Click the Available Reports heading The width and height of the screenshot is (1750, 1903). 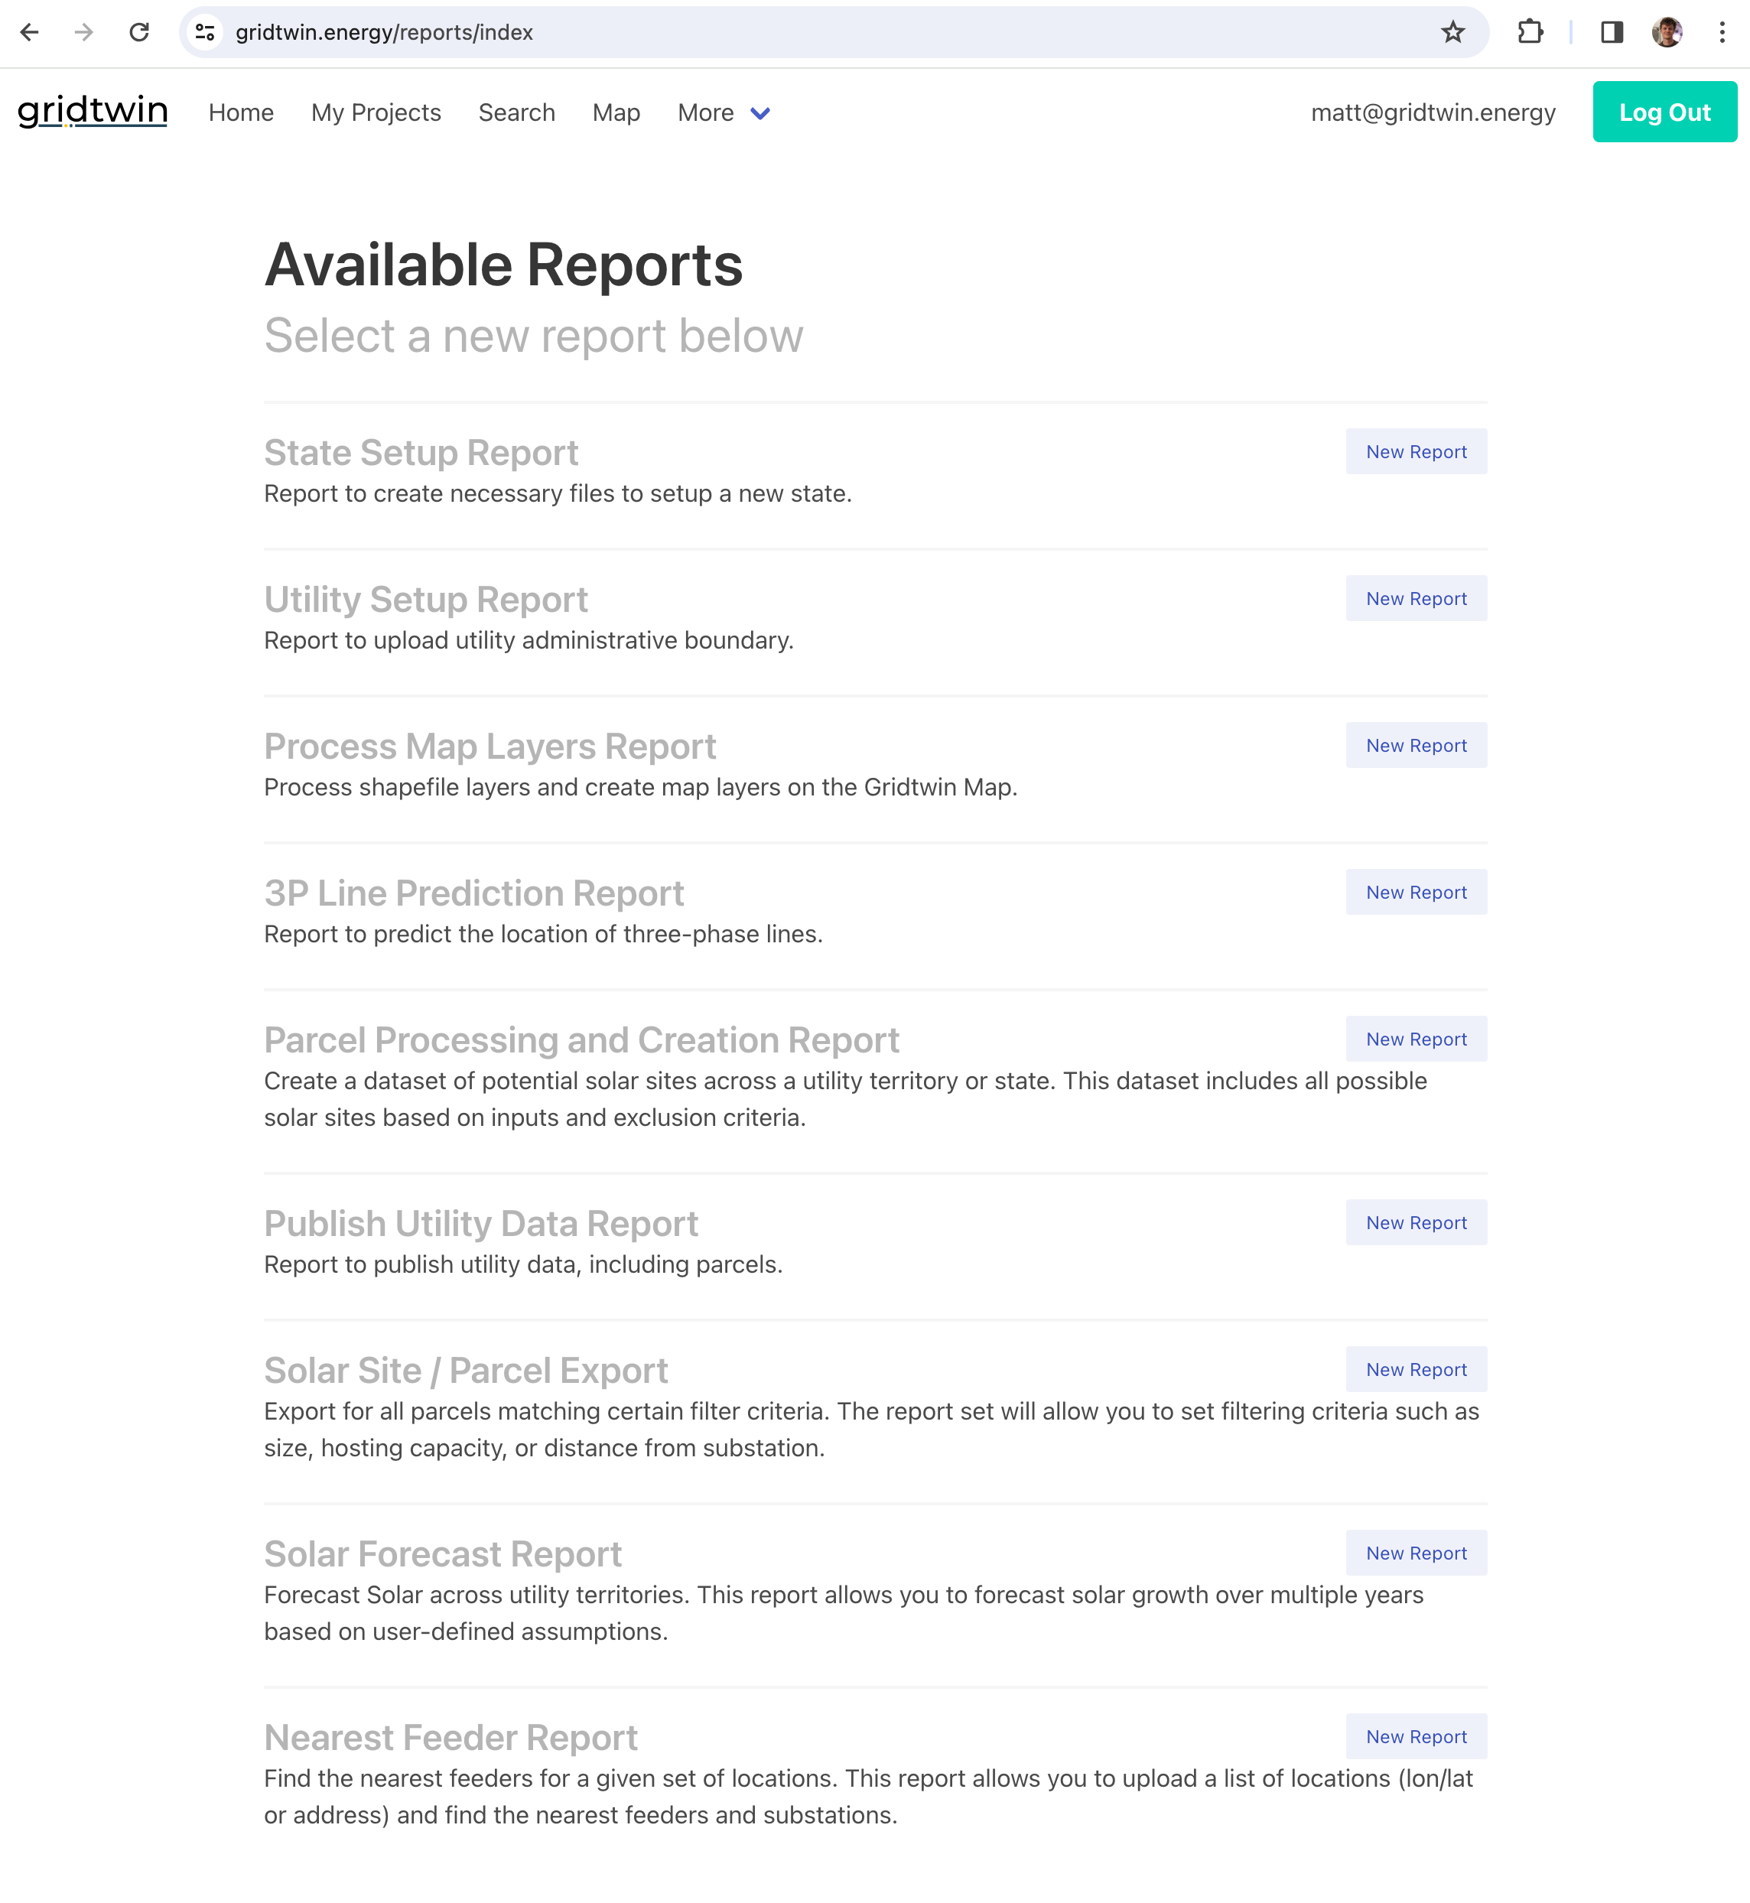tap(504, 264)
